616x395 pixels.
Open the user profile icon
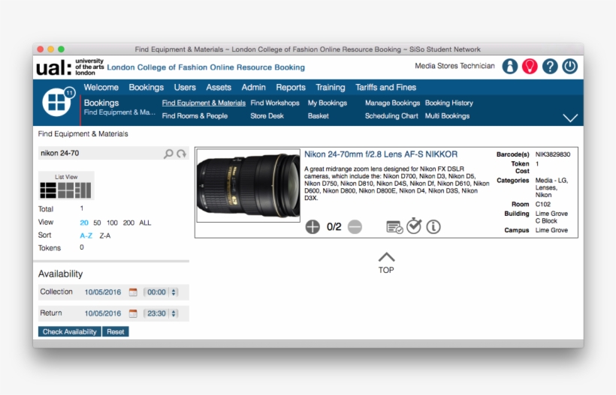[x=509, y=66]
